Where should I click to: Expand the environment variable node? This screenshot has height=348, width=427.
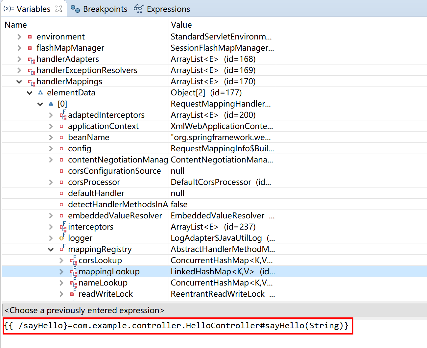[x=19, y=37]
